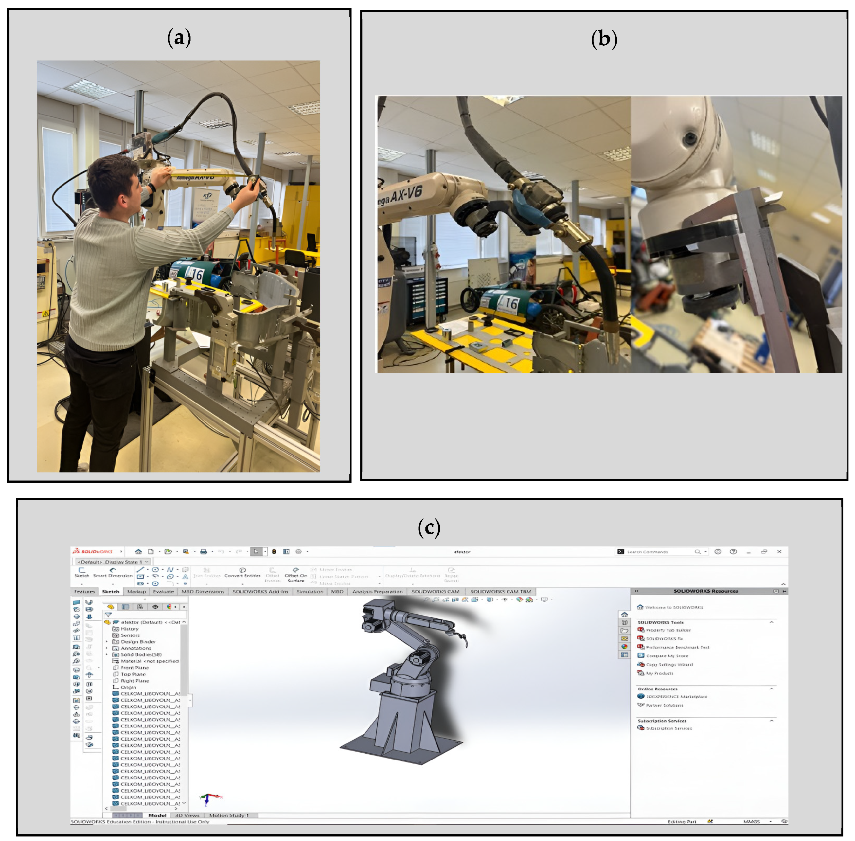Image resolution: width=855 pixels, height=841 pixels.
Task: Select the Front Plane tree item
Action: click(131, 668)
